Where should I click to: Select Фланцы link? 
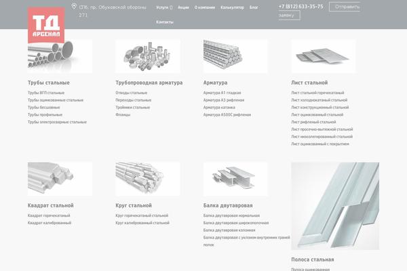(x=123, y=114)
